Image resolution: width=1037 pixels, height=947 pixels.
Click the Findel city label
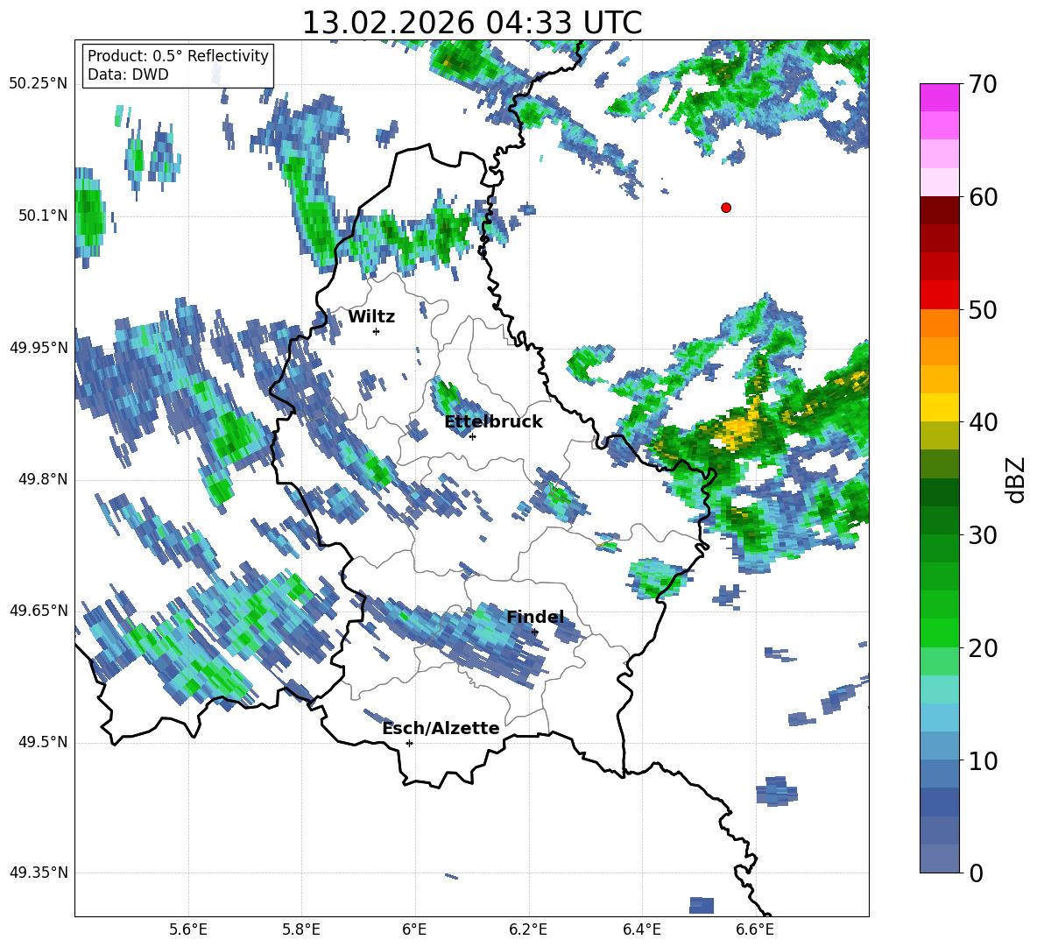535,617
